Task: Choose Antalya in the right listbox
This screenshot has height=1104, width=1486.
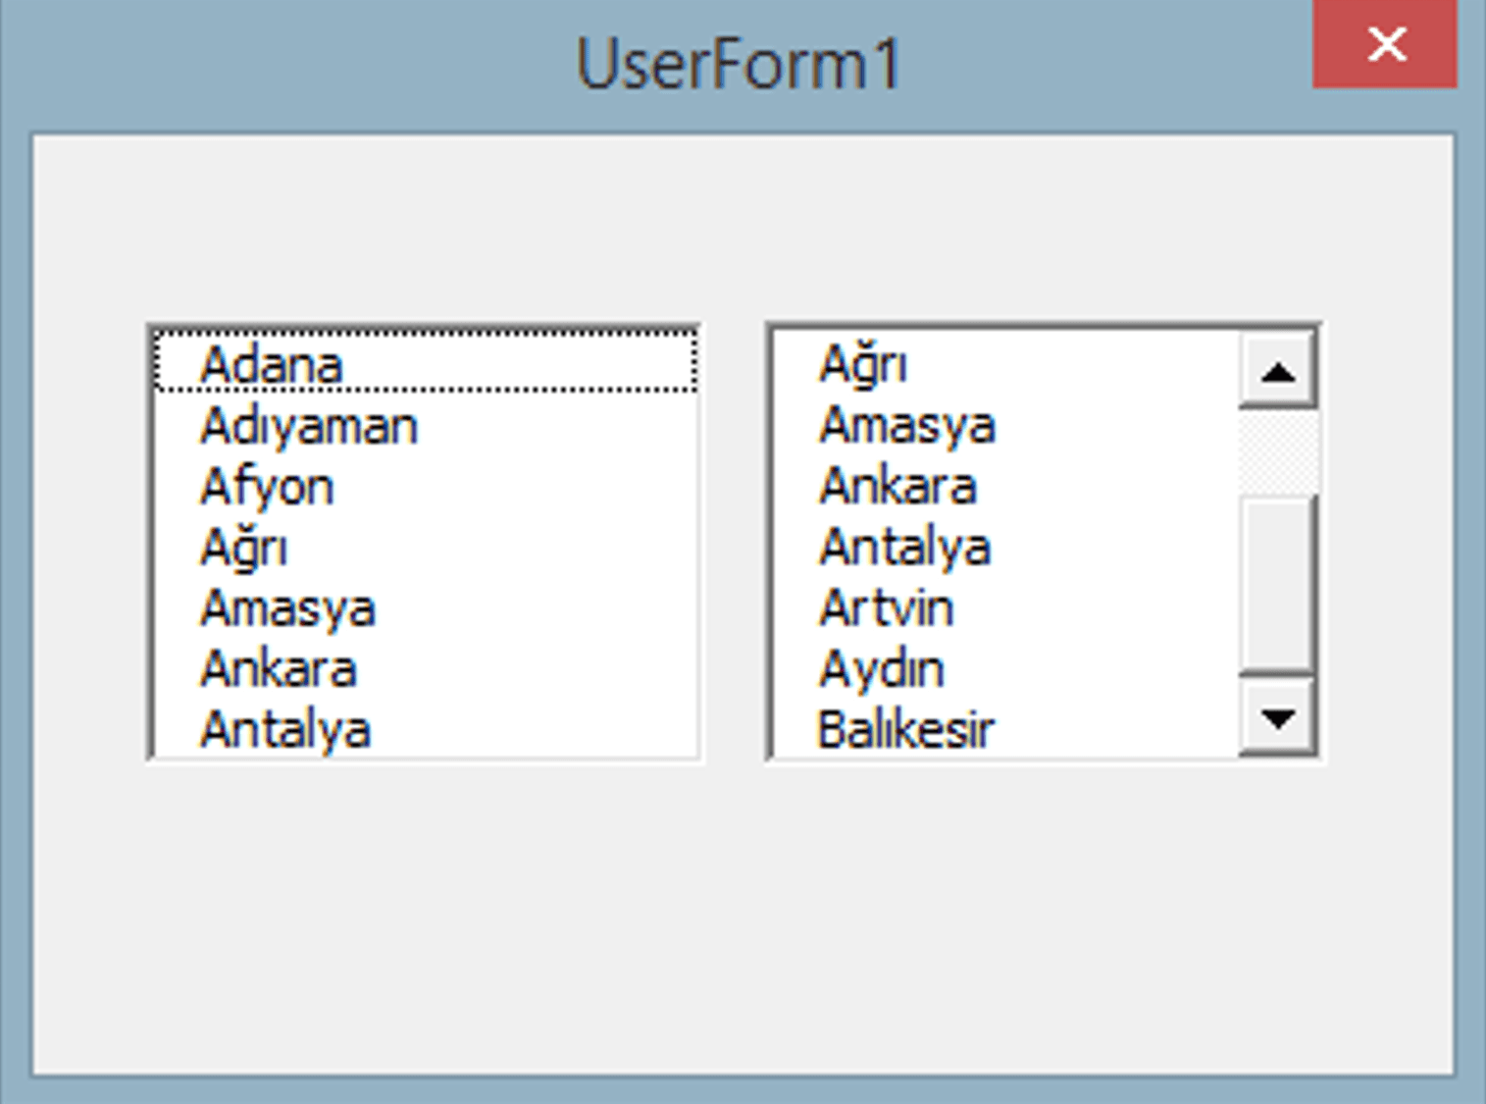Action: click(x=1006, y=547)
